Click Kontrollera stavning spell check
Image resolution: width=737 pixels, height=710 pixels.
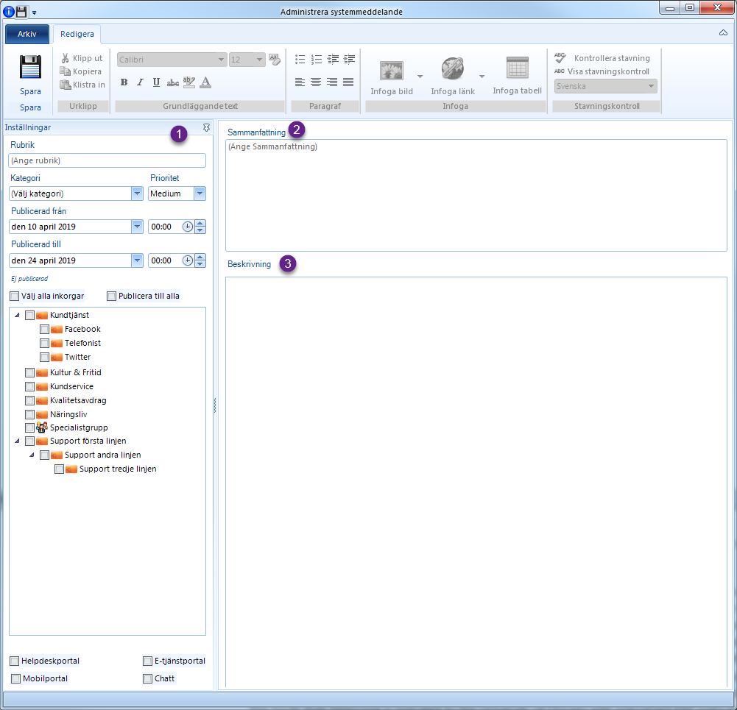click(602, 58)
